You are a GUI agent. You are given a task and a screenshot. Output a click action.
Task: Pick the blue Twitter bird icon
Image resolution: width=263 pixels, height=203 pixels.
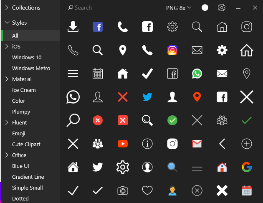click(147, 97)
